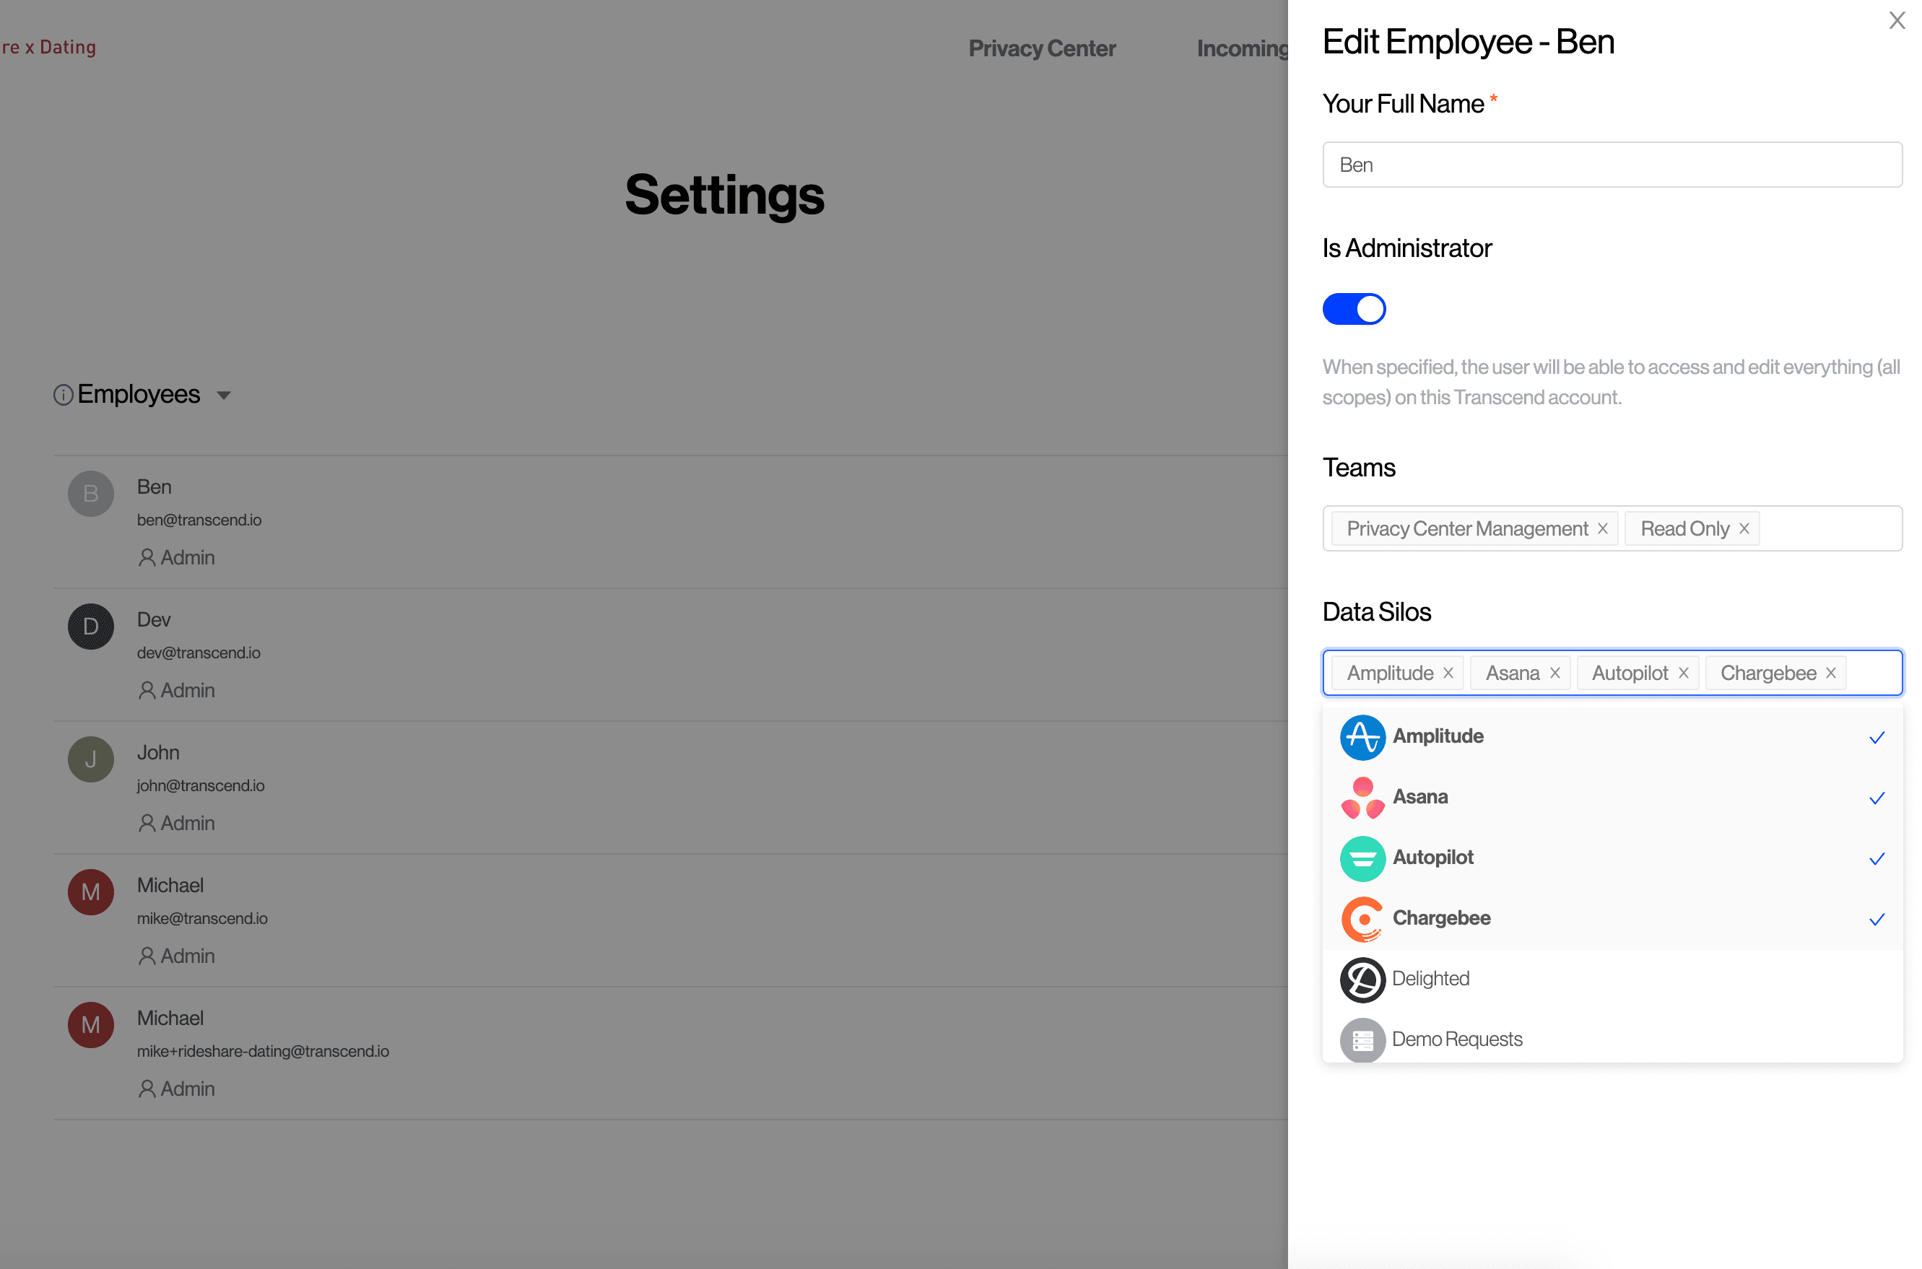This screenshot has width=1922, height=1269.
Task: Uncheck the Chargebee checkmark in the list
Action: [1877, 920]
